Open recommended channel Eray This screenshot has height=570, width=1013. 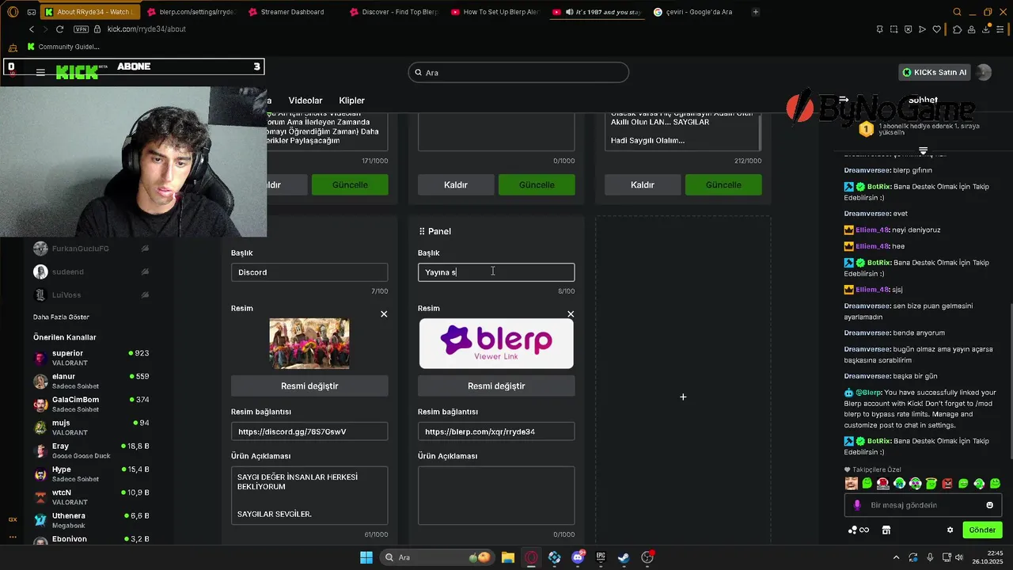[91, 450]
